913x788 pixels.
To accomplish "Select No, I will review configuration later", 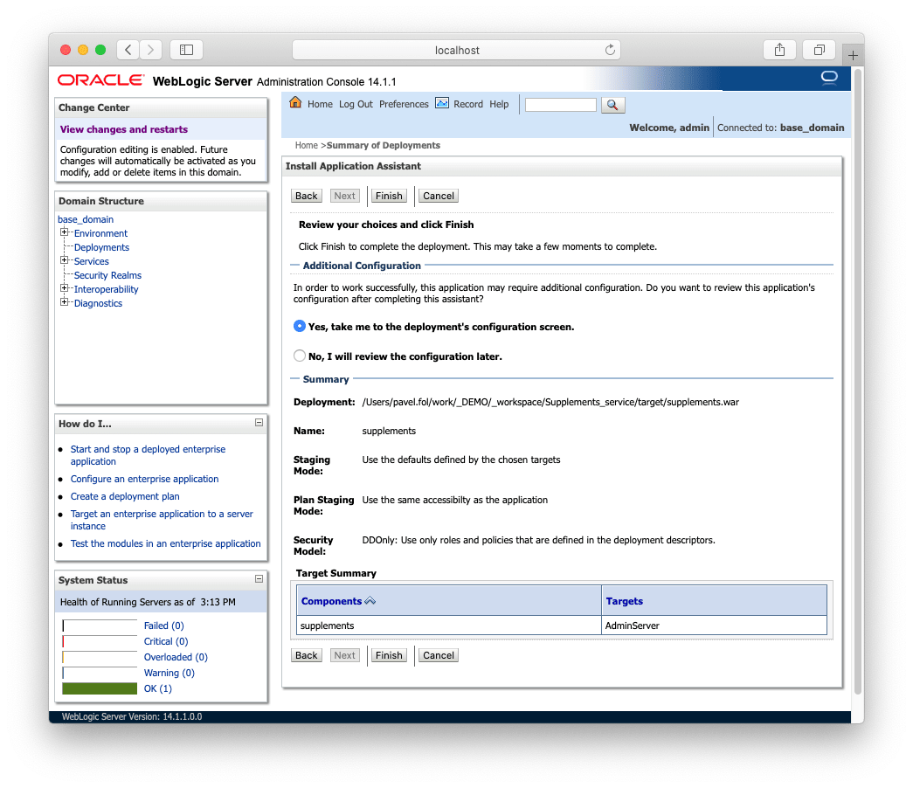I will (x=300, y=356).
